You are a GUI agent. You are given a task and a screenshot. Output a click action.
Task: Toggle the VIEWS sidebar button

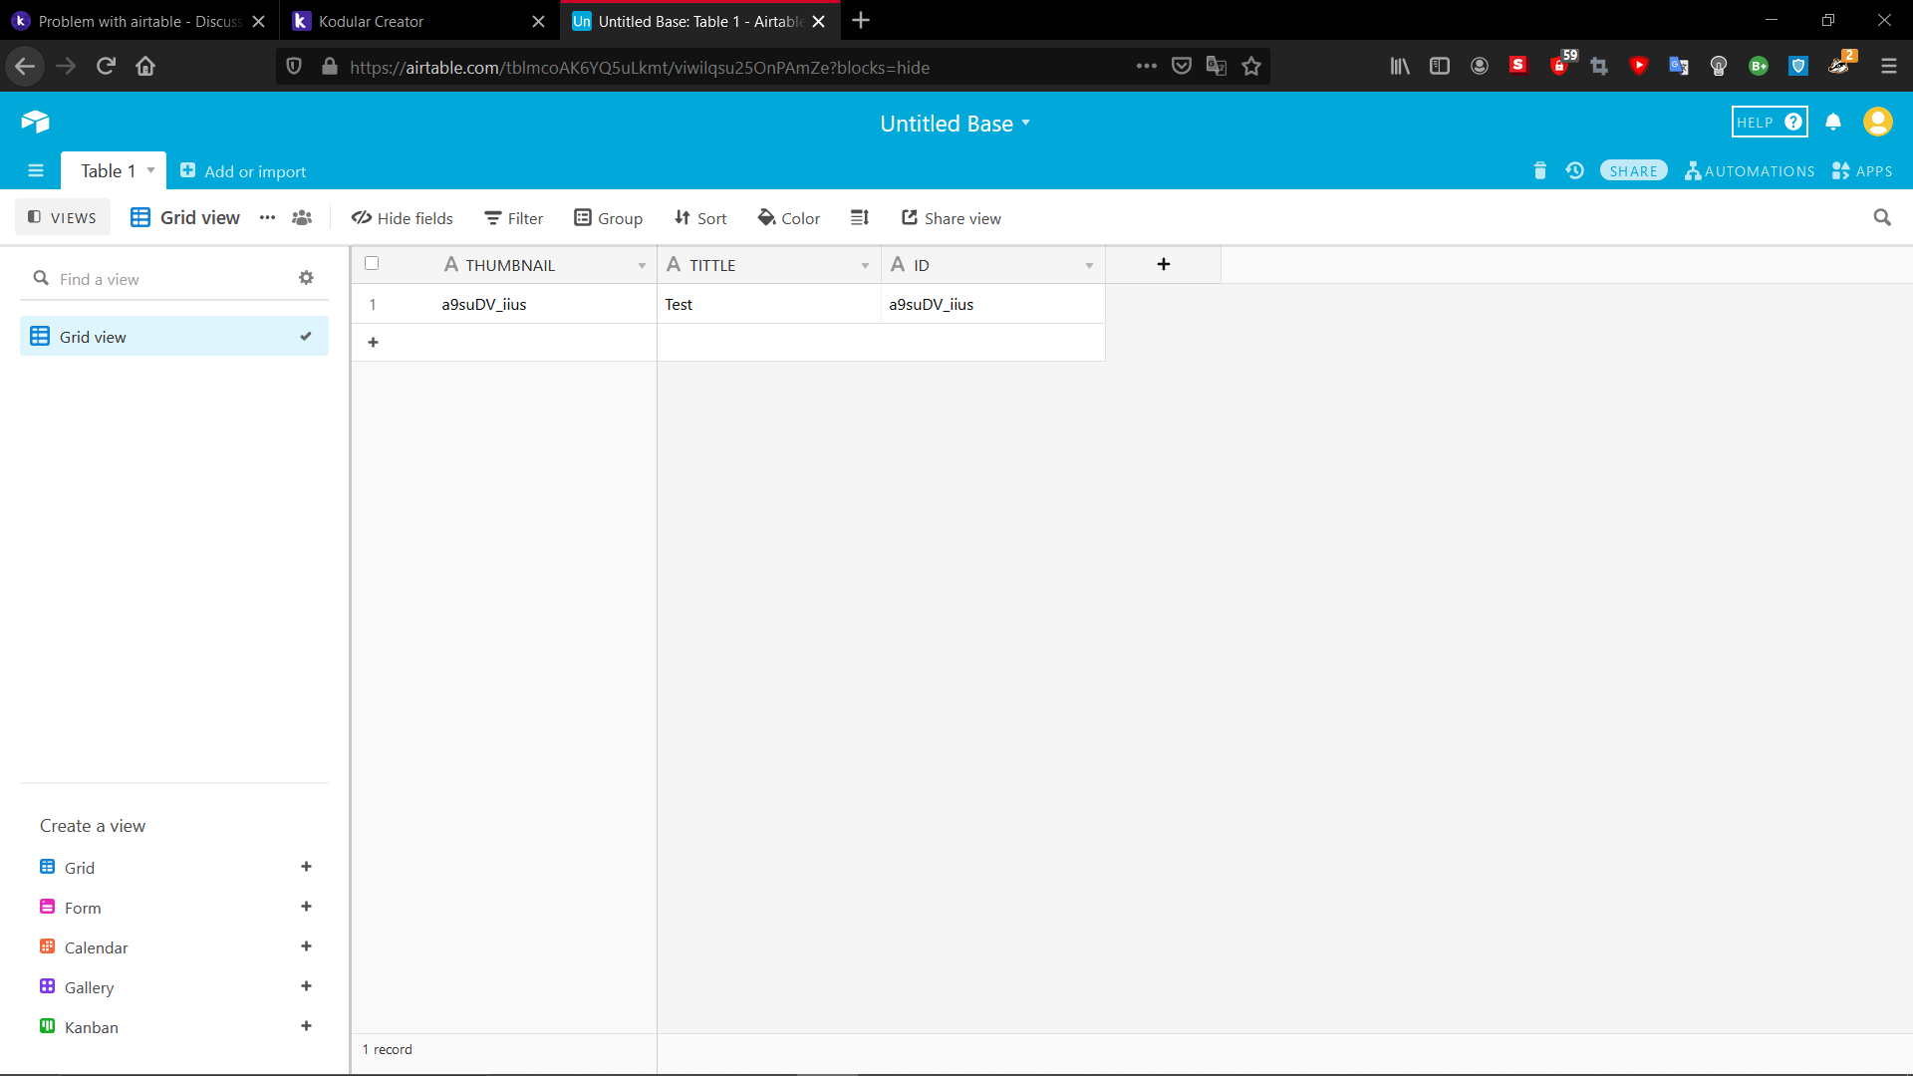pos(62,217)
